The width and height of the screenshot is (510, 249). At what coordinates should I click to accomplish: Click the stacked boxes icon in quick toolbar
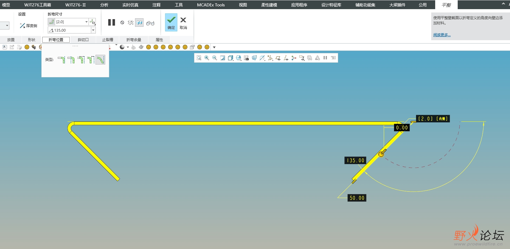point(192,47)
